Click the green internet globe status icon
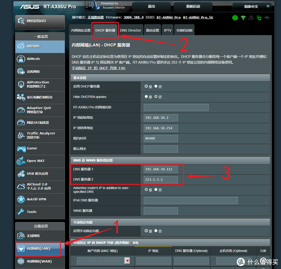This screenshot has height=269, width=281. coord(235,17)
